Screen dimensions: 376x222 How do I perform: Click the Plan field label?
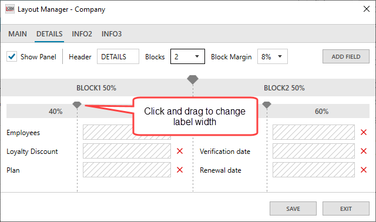pos(13,170)
